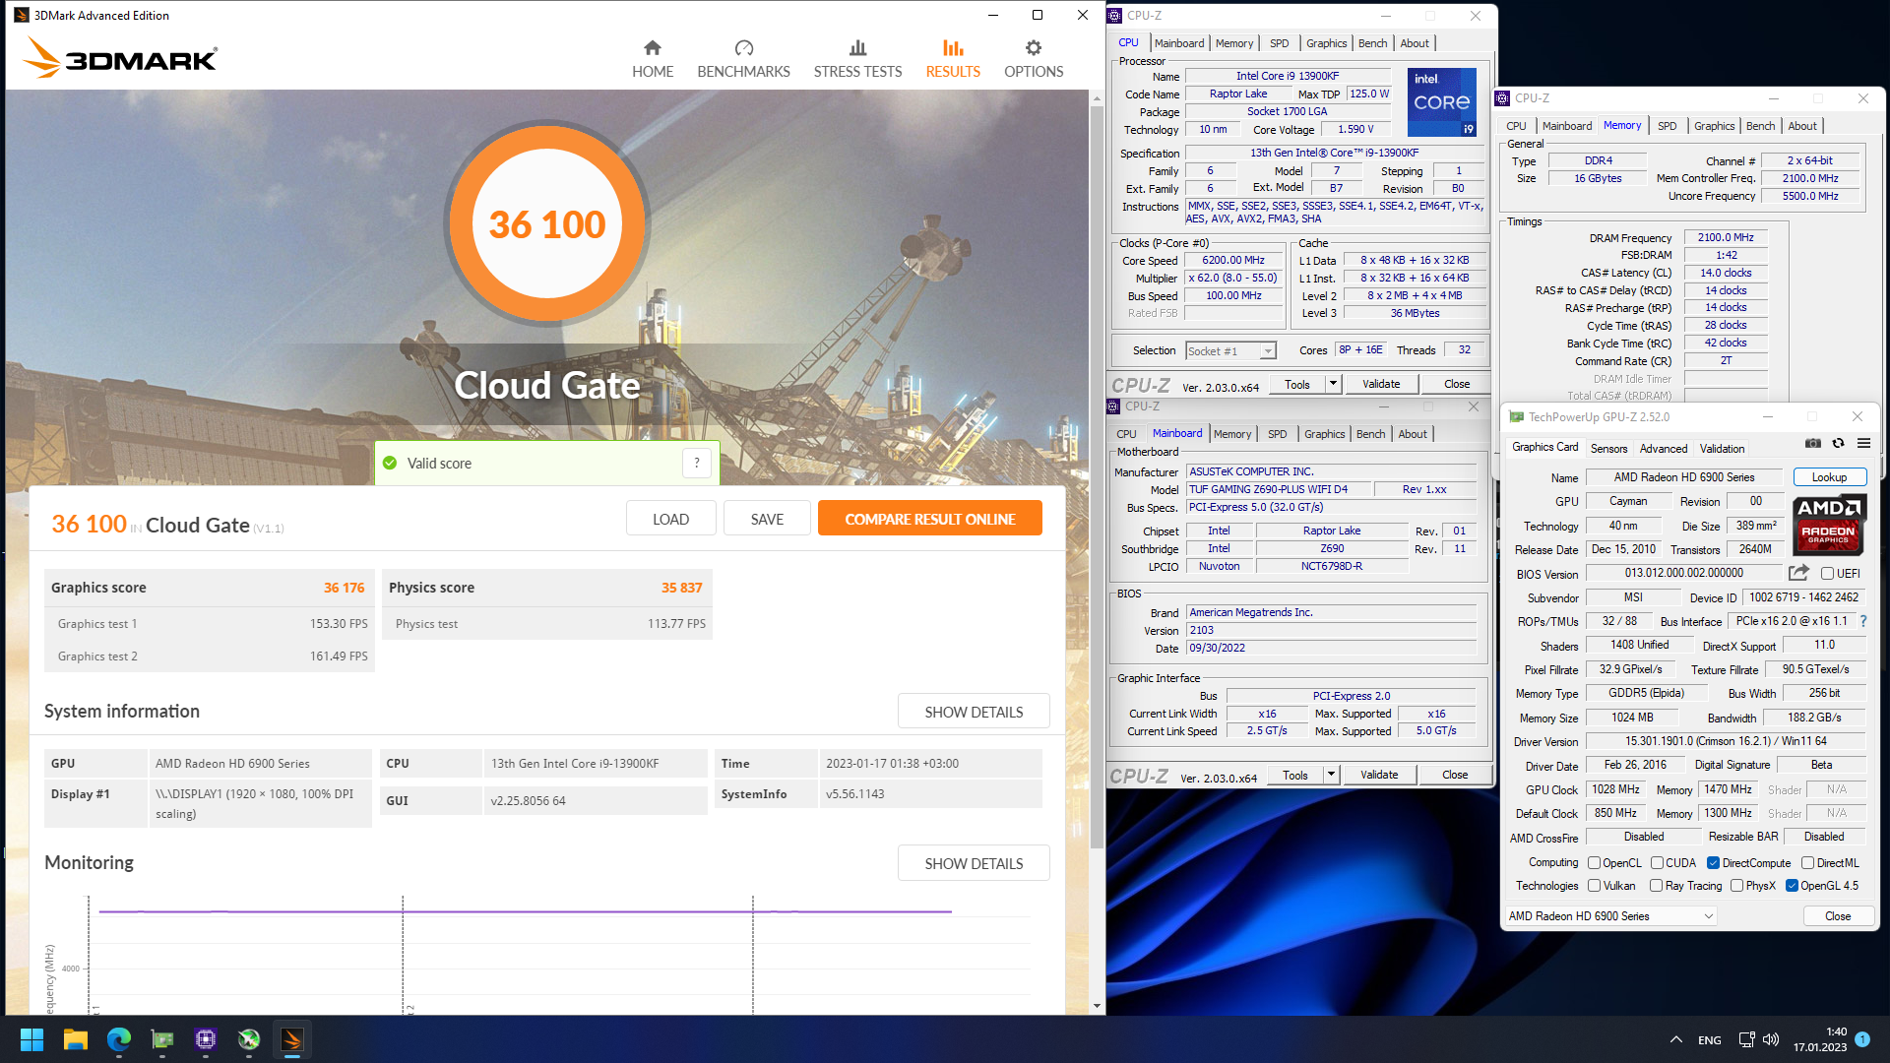1890x1063 pixels.
Task: Click the Intel Core i9 logo in CPU-Z
Action: 1441,101
